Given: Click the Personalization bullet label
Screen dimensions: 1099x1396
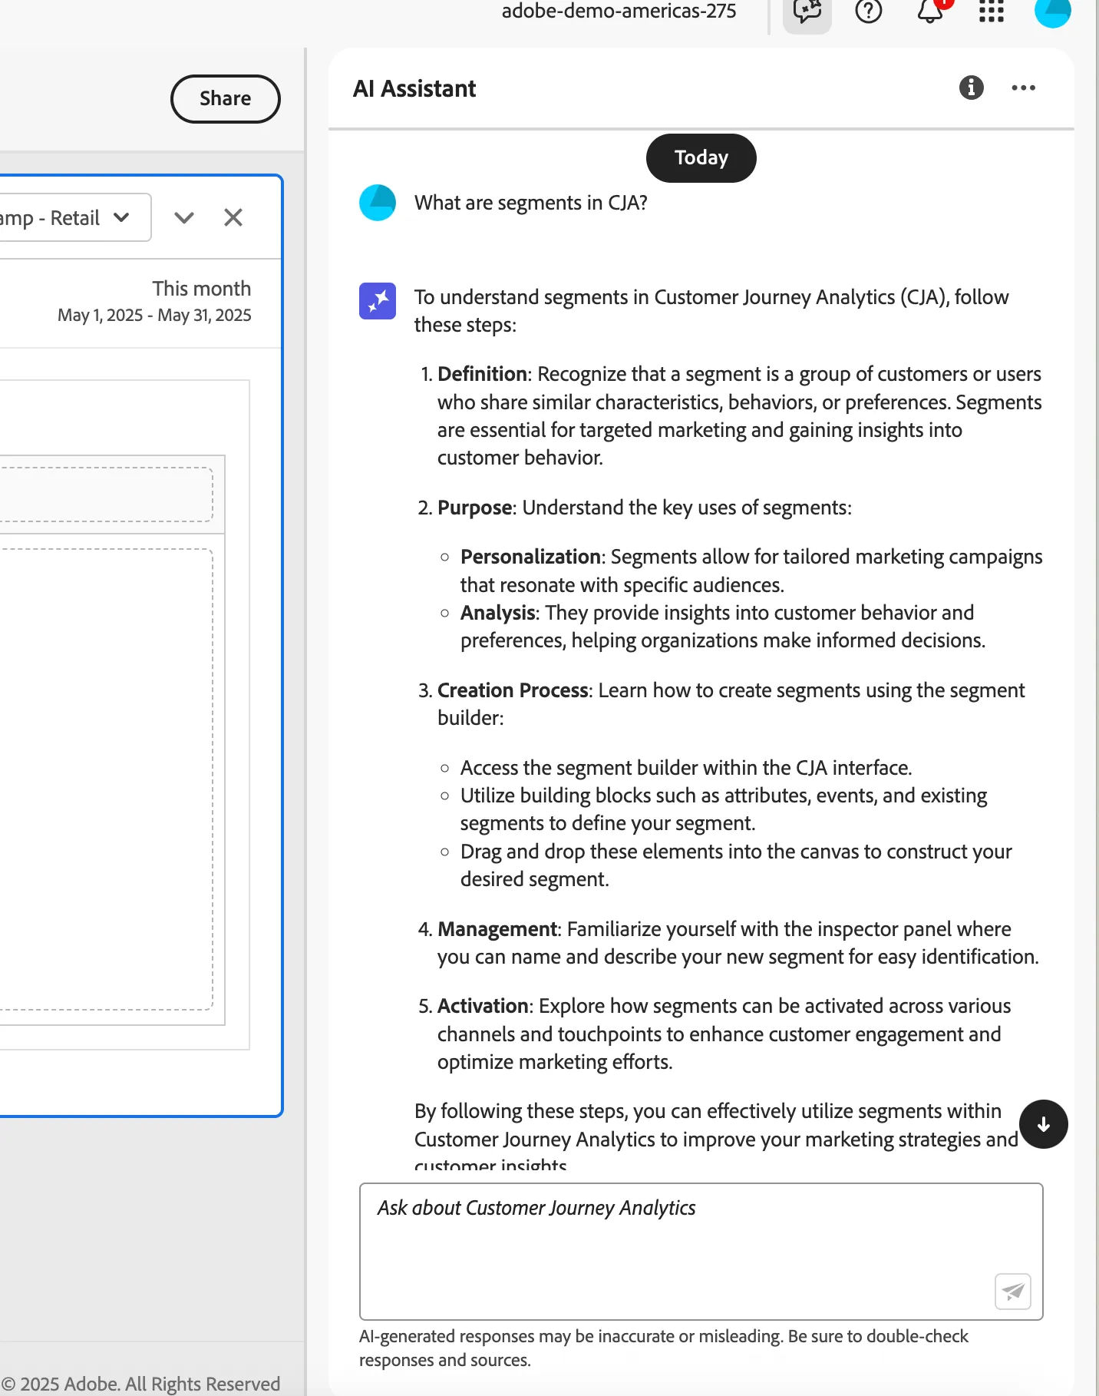Looking at the screenshot, I should pos(530,557).
